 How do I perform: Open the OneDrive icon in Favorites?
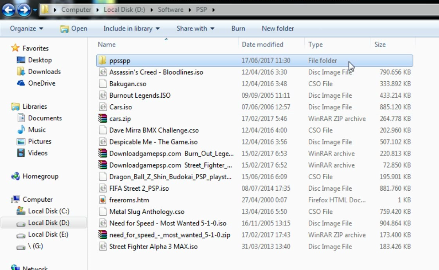[21, 83]
